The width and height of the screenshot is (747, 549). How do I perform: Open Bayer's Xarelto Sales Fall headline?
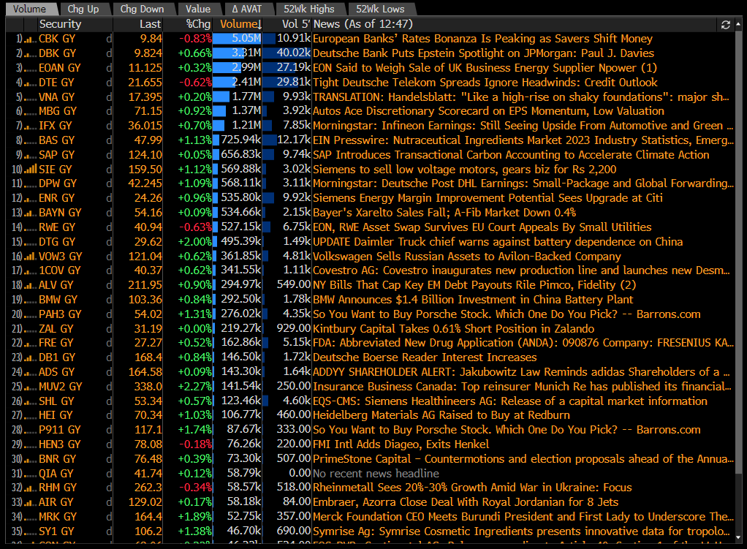(444, 213)
